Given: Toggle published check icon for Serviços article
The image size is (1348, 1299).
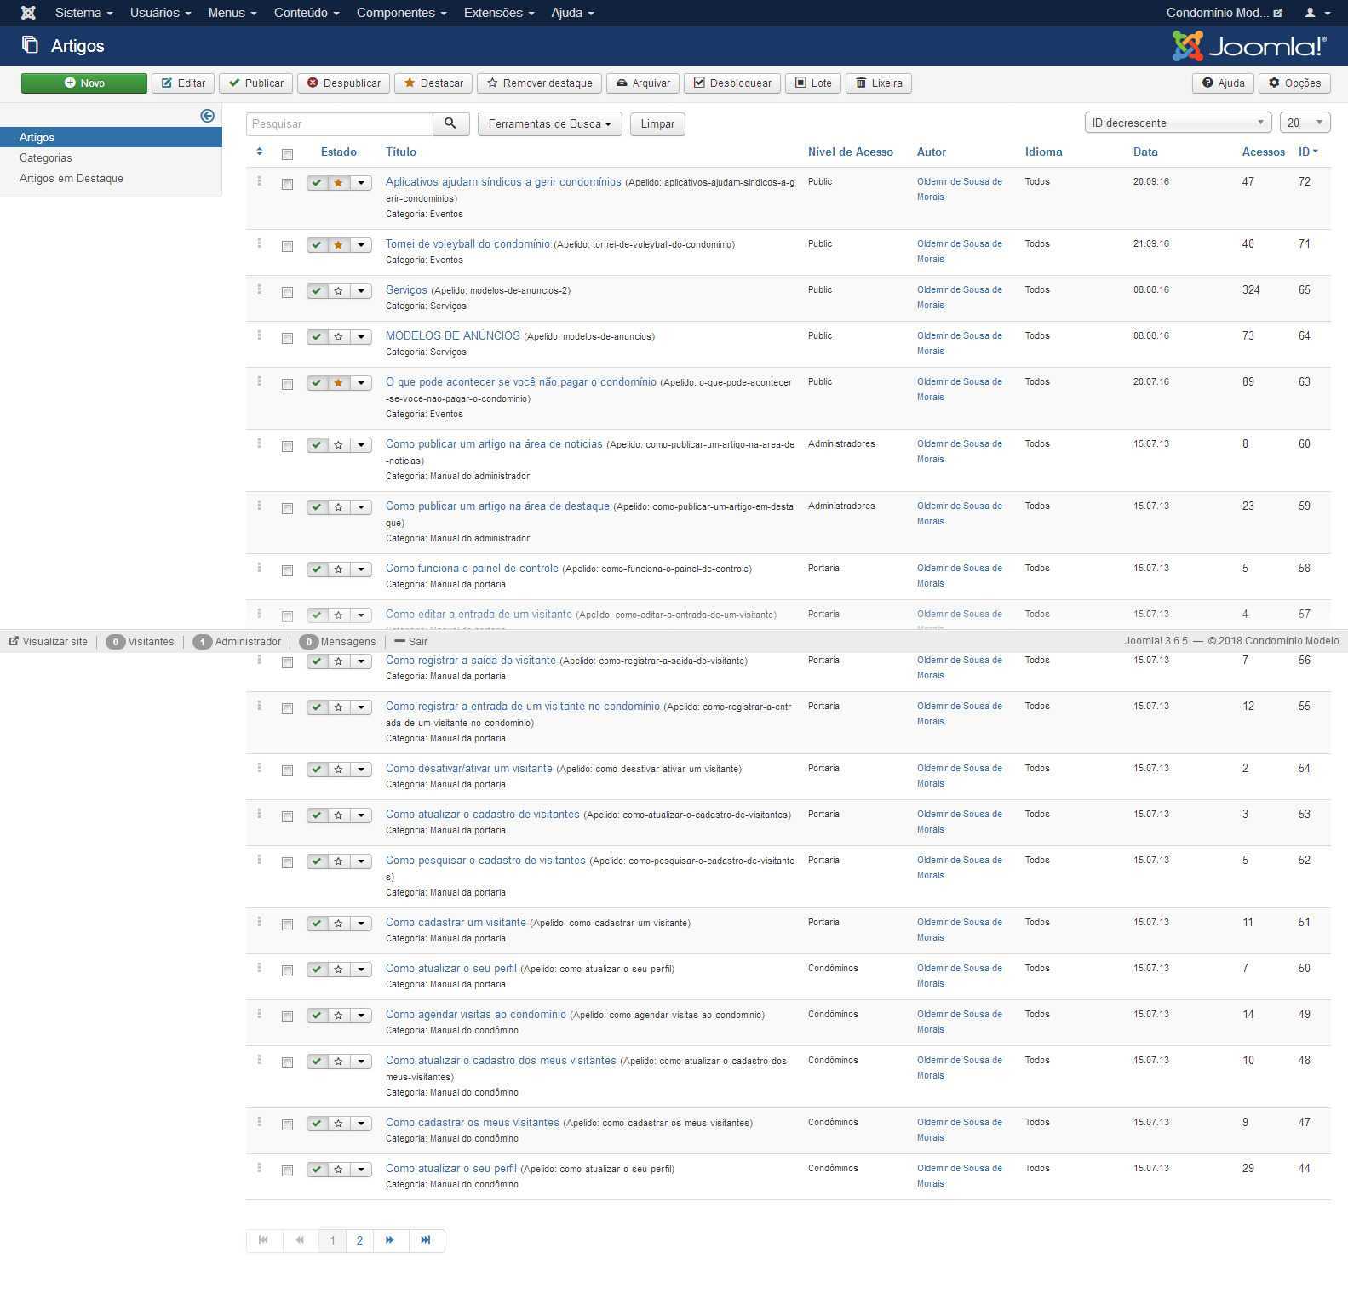Looking at the screenshot, I should click(x=317, y=291).
